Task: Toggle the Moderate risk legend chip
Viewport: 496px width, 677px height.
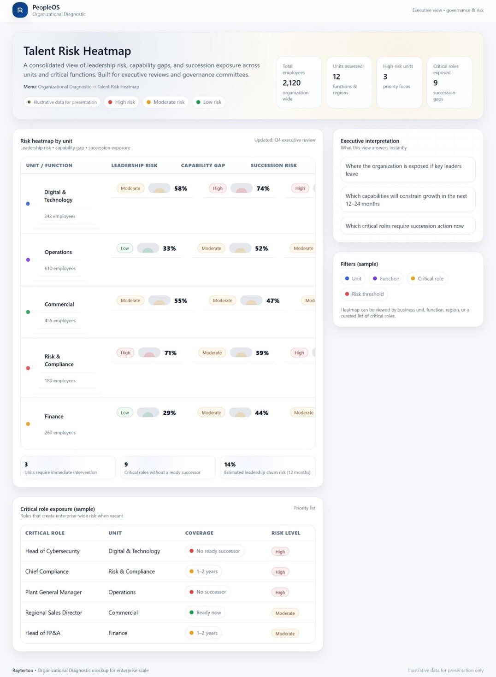Action: click(x=165, y=102)
